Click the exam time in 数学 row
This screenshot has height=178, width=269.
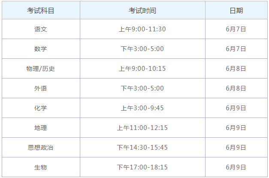pyautogui.click(x=142, y=49)
